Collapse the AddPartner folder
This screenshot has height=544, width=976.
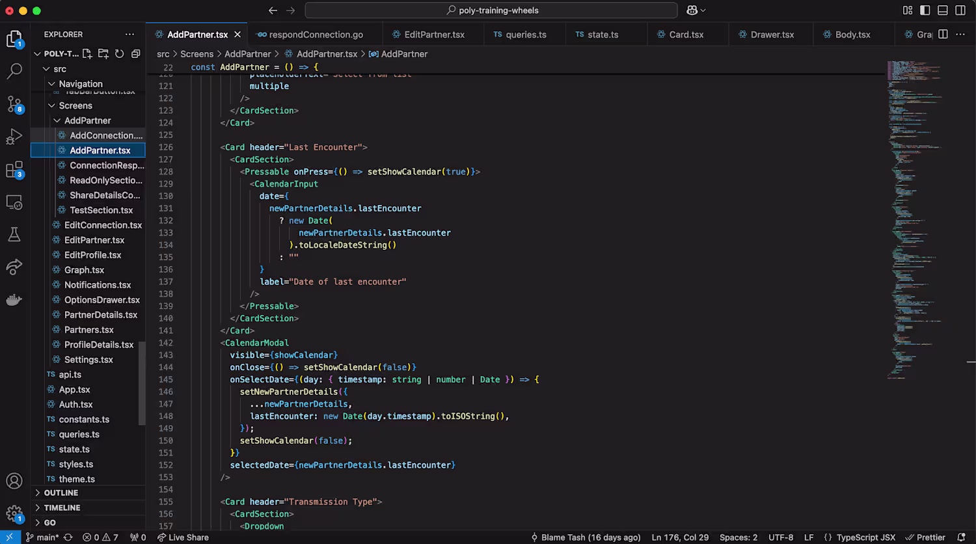pos(87,120)
